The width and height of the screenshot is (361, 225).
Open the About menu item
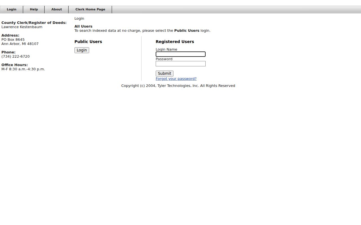(x=56, y=9)
